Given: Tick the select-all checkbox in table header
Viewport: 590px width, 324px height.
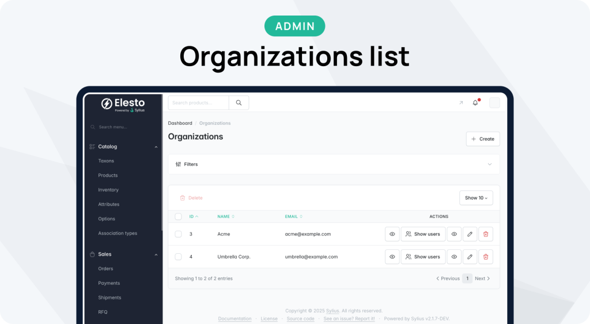Looking at the screenshot, I should [178, 217].
